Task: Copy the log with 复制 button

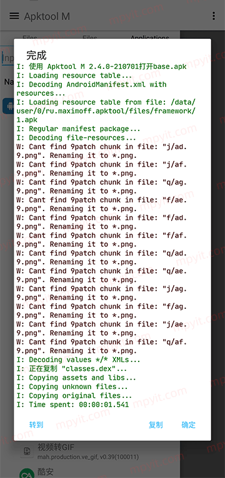Action: [156, 425]
